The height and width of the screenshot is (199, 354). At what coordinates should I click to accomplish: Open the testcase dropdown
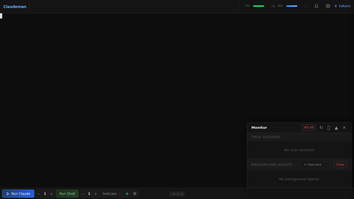pos(112,194)
